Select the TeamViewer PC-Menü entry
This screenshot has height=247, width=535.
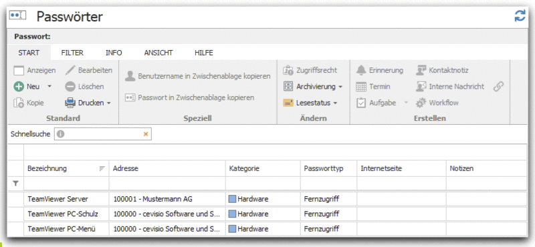(62, 229)
